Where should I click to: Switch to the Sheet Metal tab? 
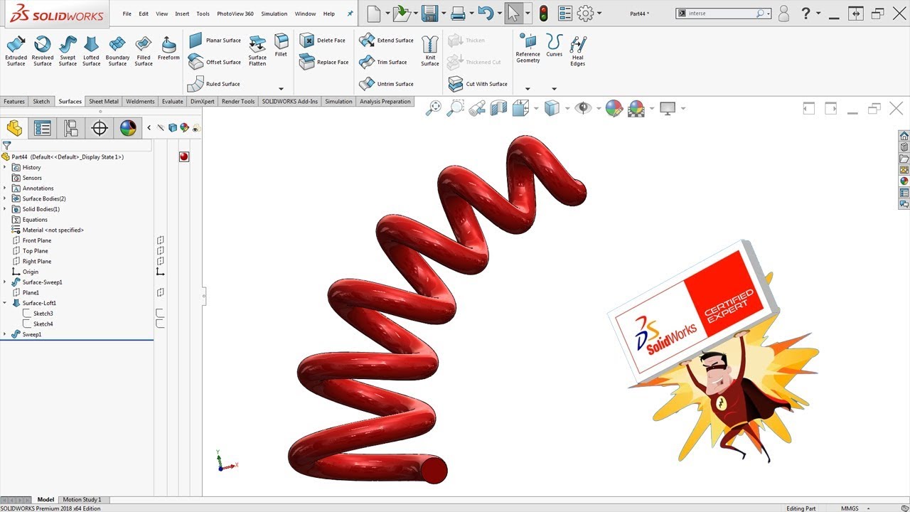[104, 102]
